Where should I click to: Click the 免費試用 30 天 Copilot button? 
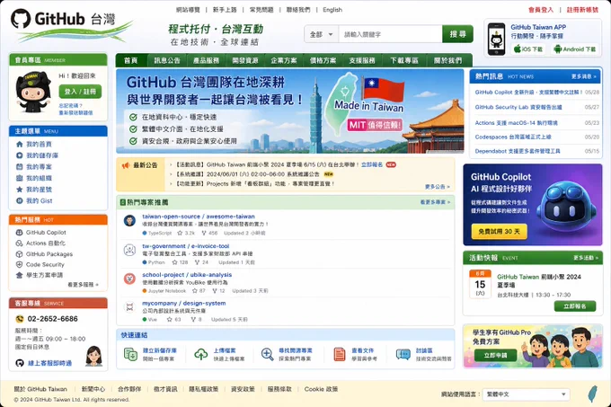pos(500,231)
